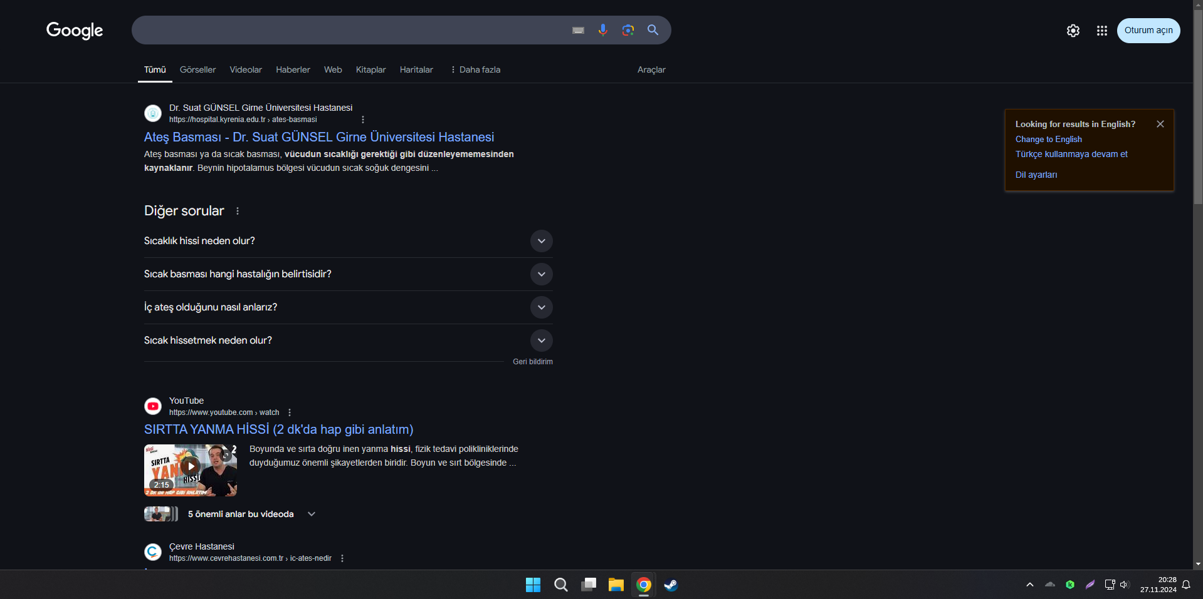The image size is (1203, 599).
Task: Click the magnifier search button
Action: 653,30
